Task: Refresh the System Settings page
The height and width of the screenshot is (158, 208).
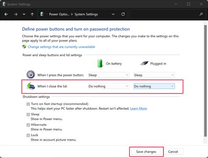Action: click(x=123, y=14)
